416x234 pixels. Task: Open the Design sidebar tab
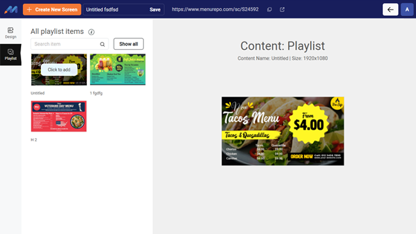[x=11, y=33]
